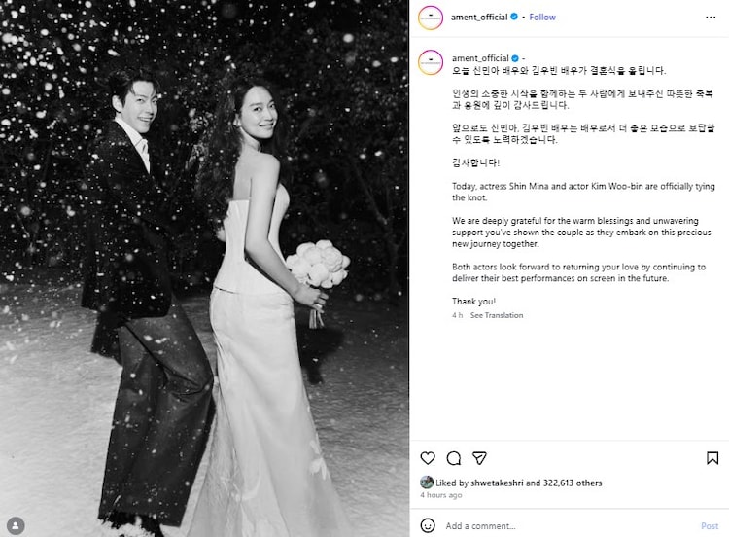The height and width of the screenshot is (537, 729).
Task: Click the Post comment button
Action: 710,526
